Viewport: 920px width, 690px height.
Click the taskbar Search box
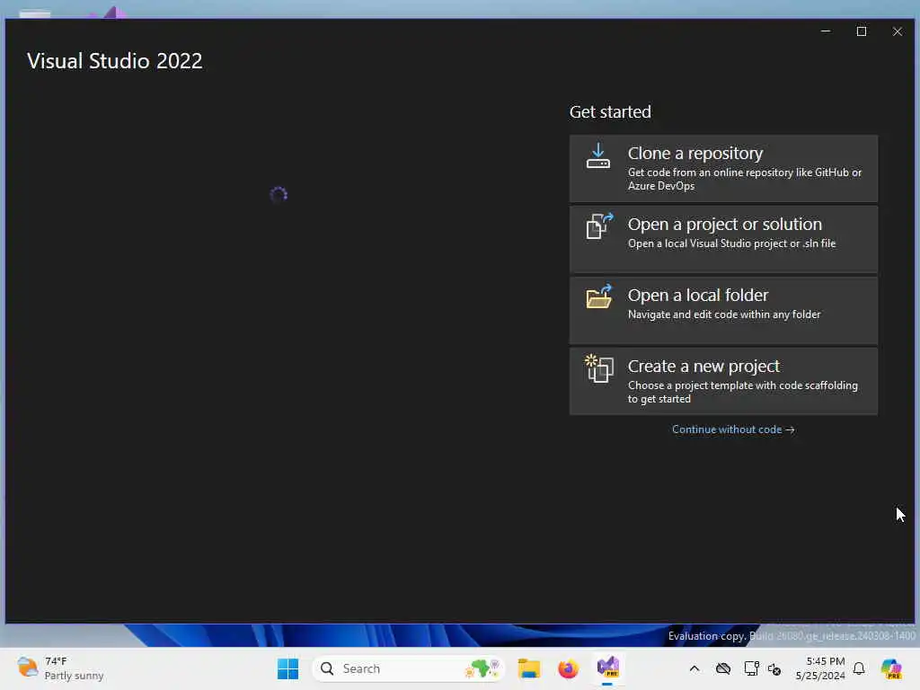click(x=409, y=668)
